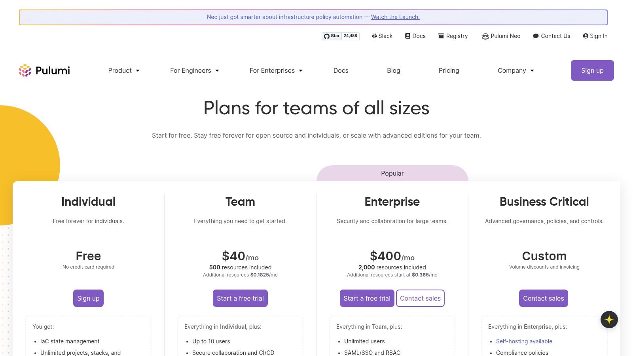Open the Slack community icon
This screenshot has width=633, height=356.
pyautogui.click(x=374, y=36)
